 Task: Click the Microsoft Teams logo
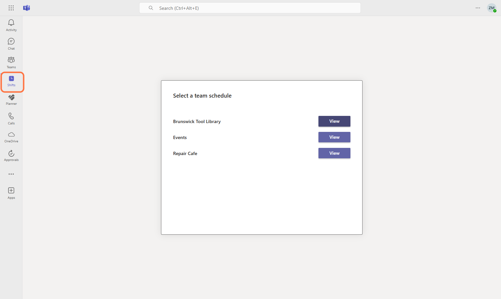coord(26,8)
